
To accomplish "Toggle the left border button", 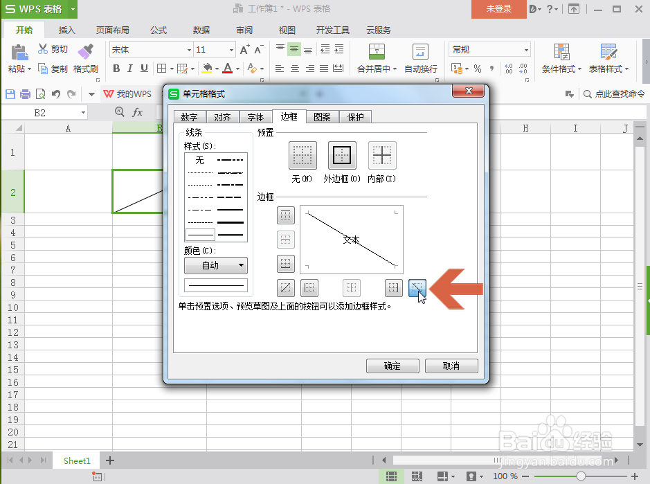I will click(x=309, y=288).
